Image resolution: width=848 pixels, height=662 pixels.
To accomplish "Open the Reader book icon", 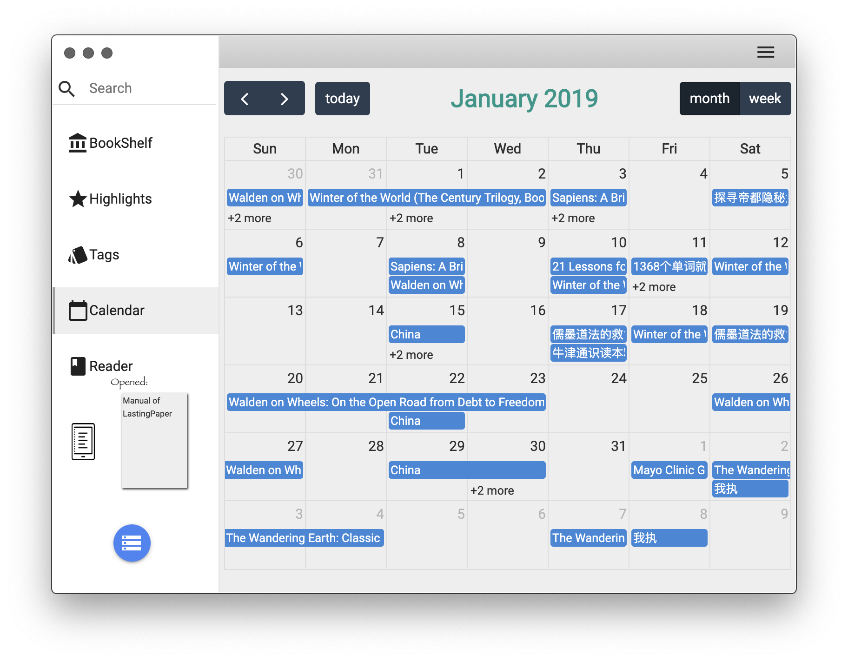I will pos(78,366).
